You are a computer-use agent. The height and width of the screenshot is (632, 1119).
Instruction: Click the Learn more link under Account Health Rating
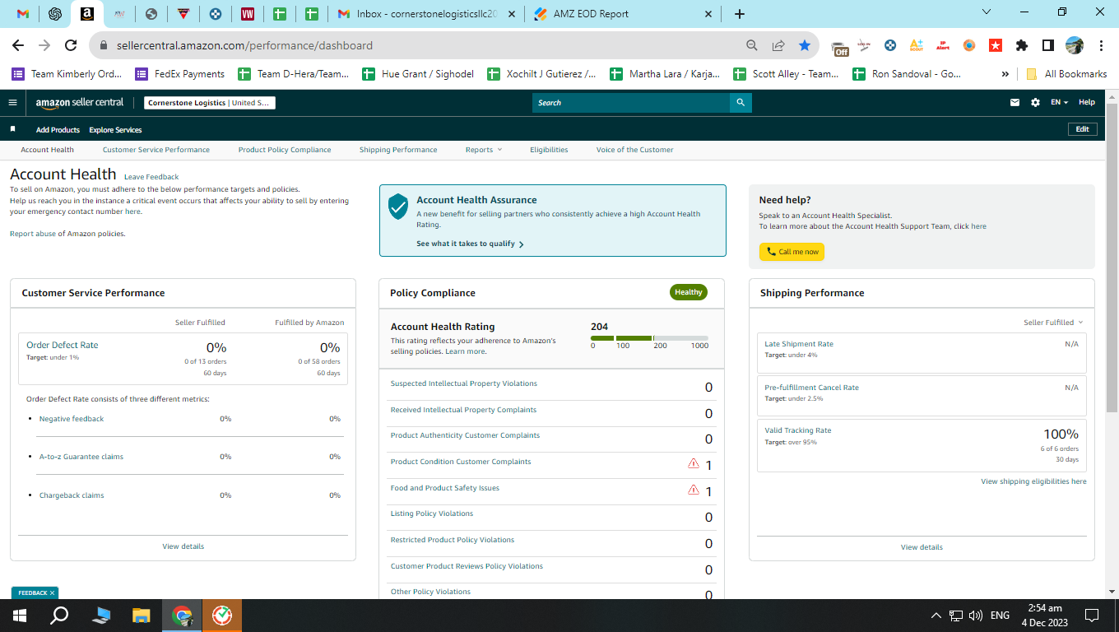point(465,351)
